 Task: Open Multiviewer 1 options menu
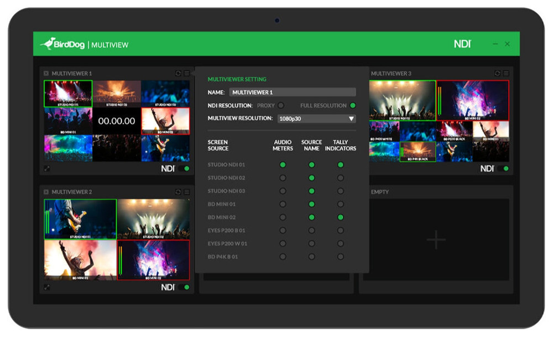[187, 73]
